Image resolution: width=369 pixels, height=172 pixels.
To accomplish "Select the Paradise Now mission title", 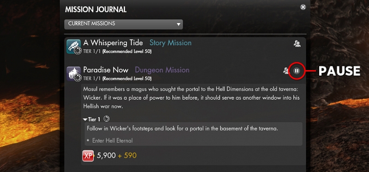I will point(106,70).
